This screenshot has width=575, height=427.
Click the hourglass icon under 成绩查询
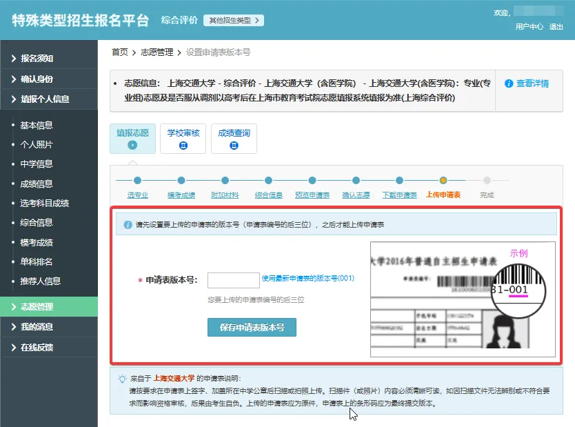pyautogui.click(x=234, y=146)
